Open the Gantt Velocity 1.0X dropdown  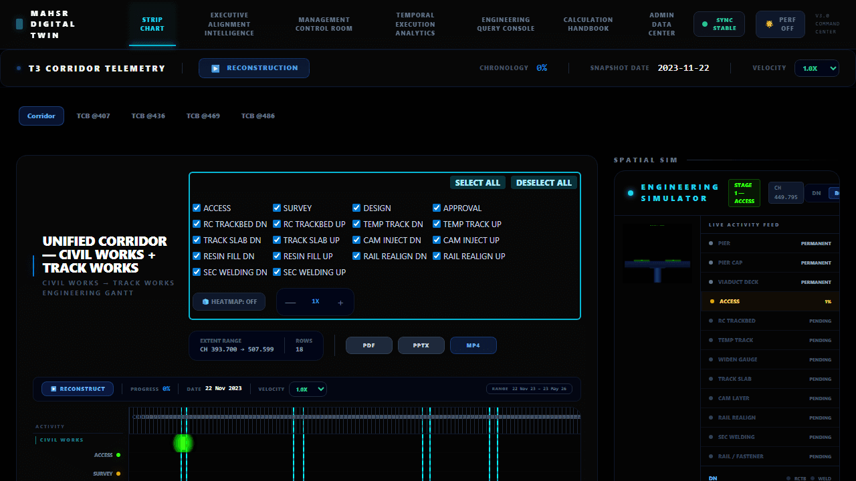[x=308, y=389]
